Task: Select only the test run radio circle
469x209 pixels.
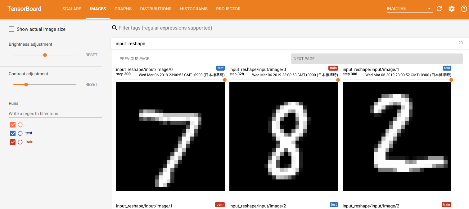Action: click(20, 133)
